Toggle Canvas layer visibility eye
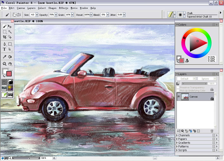Image resolution: width=224 pixels, height=161 pixels. click(178, 97)
